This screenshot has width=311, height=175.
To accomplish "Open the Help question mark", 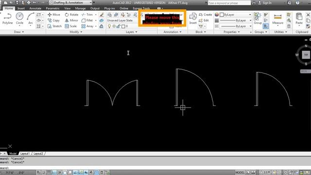I will (297, 3).
